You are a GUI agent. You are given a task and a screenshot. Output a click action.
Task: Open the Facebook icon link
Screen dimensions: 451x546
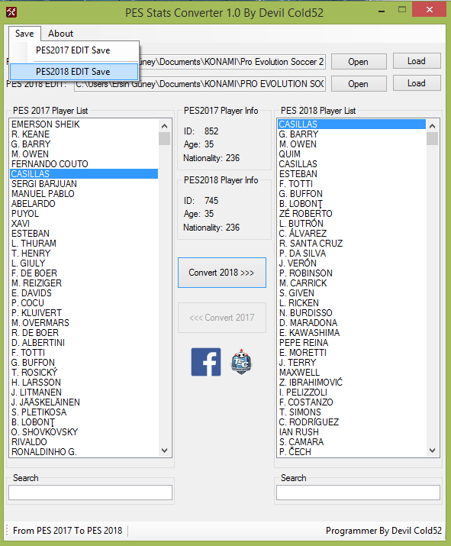point(206,362)
